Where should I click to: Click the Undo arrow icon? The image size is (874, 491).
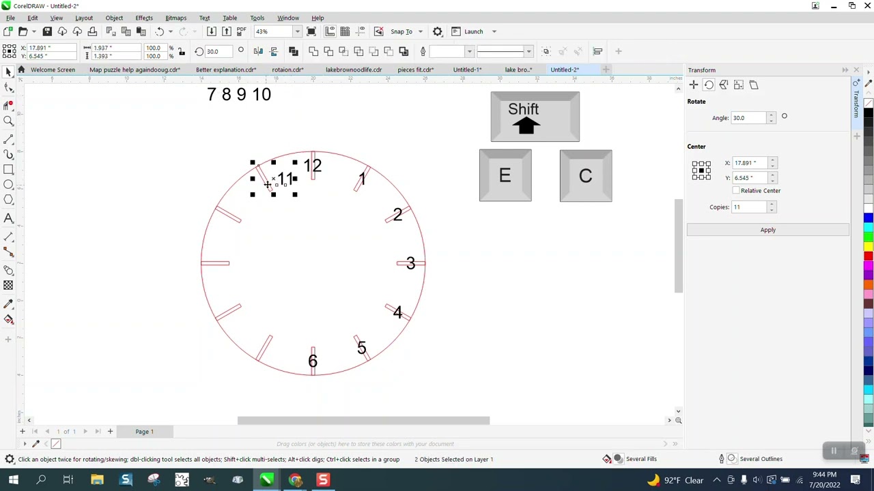click(x=159, y=31)
